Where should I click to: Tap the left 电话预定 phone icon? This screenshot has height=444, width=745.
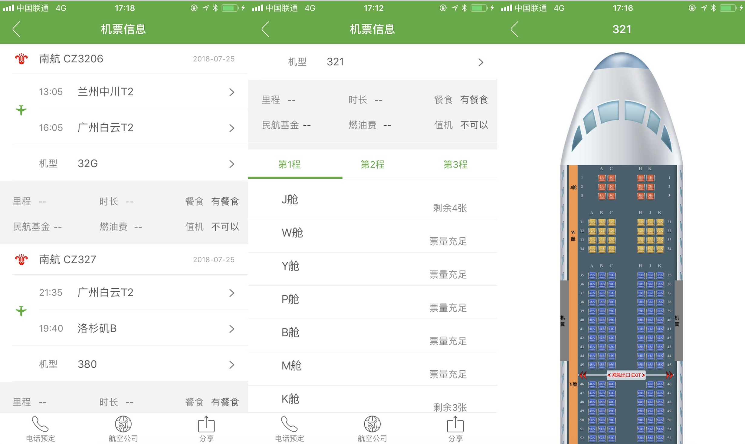(x=40, y=424)
